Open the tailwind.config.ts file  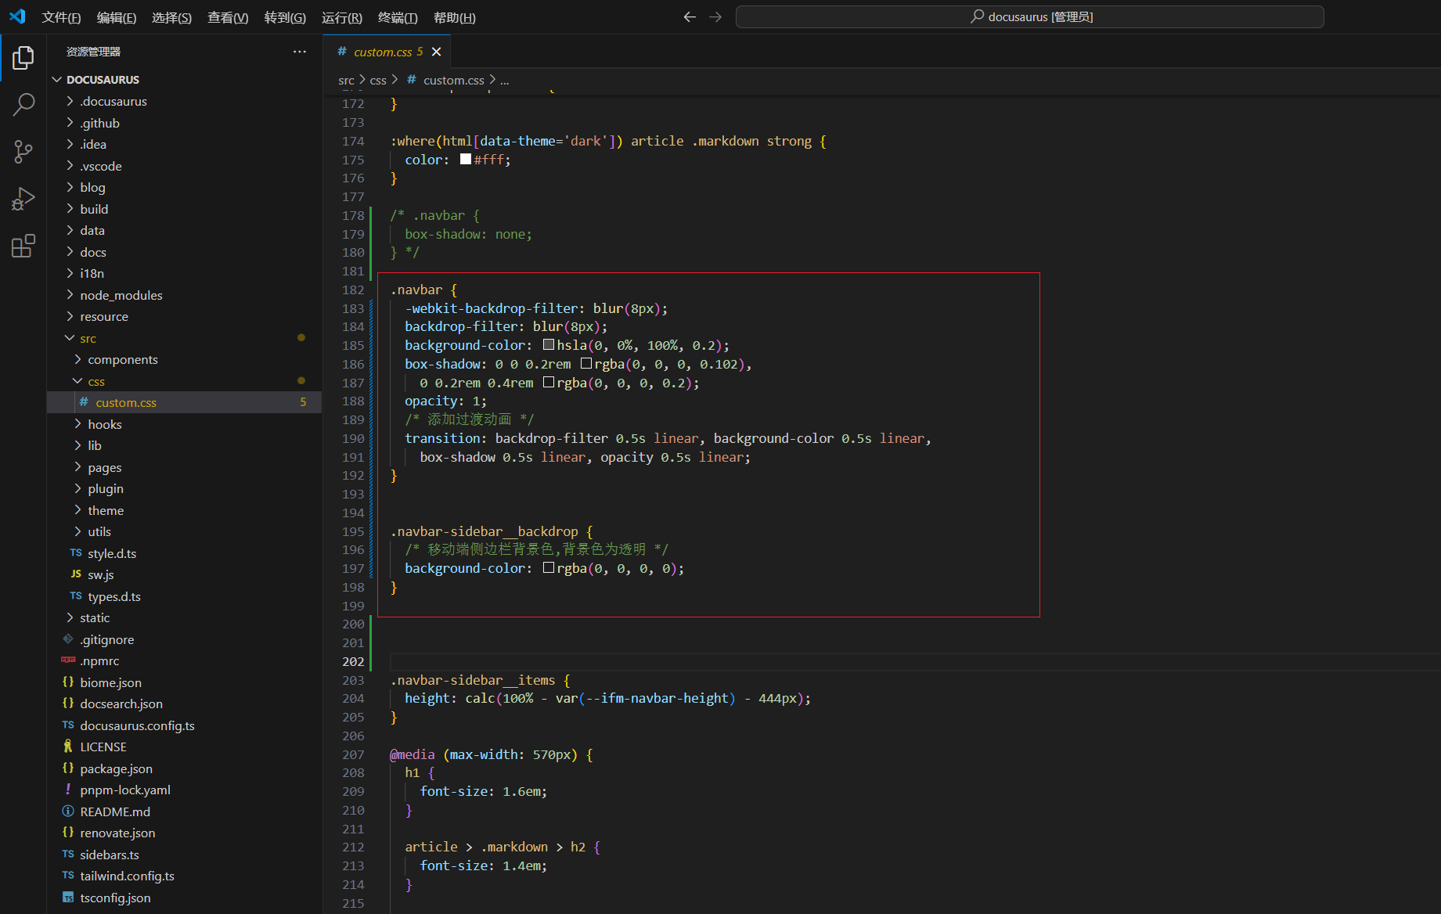[127, 876]
